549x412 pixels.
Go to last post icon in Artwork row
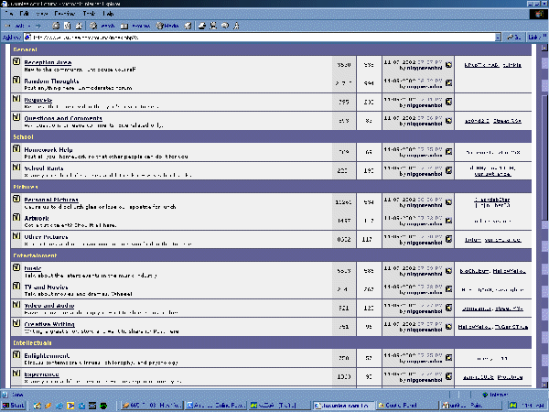[448, 222]
